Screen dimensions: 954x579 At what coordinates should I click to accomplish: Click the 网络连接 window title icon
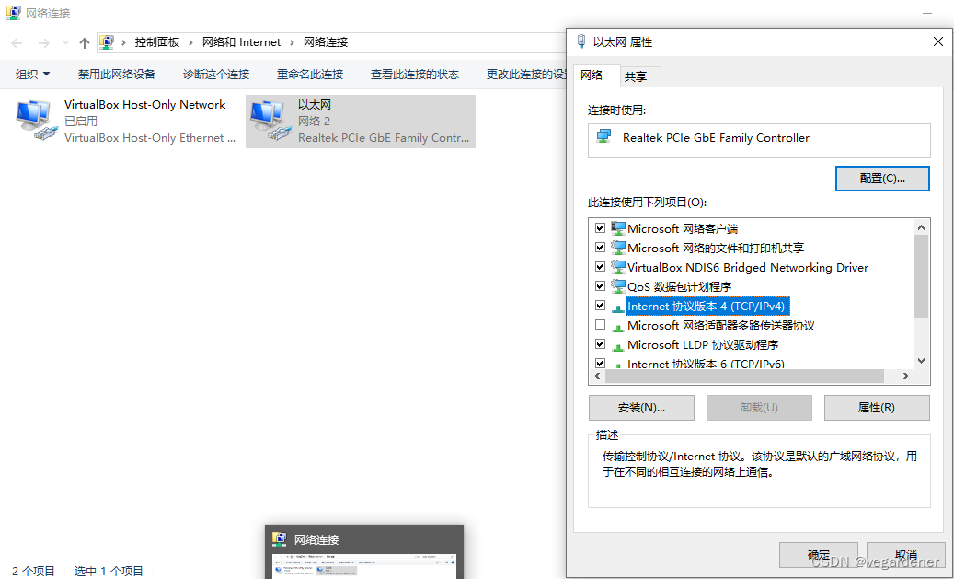pyautogui.click(x=14, y=13)
